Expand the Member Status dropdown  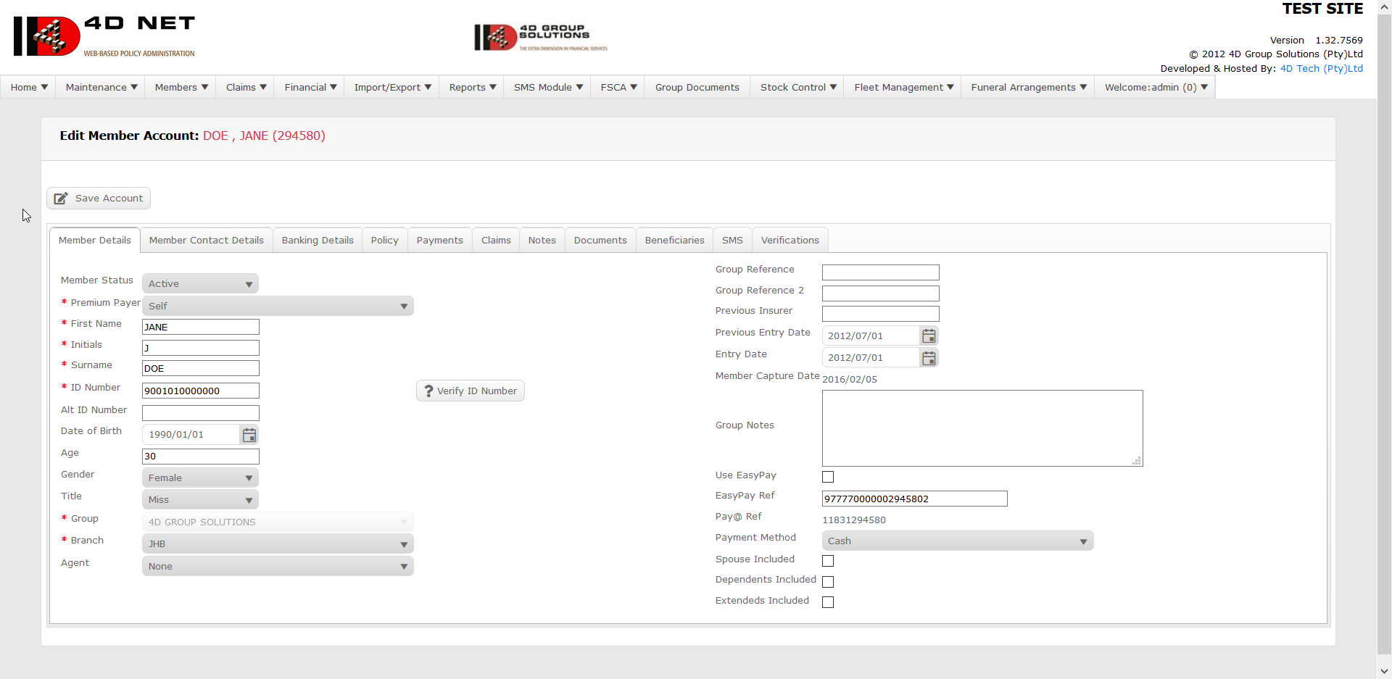coord(200,284)
